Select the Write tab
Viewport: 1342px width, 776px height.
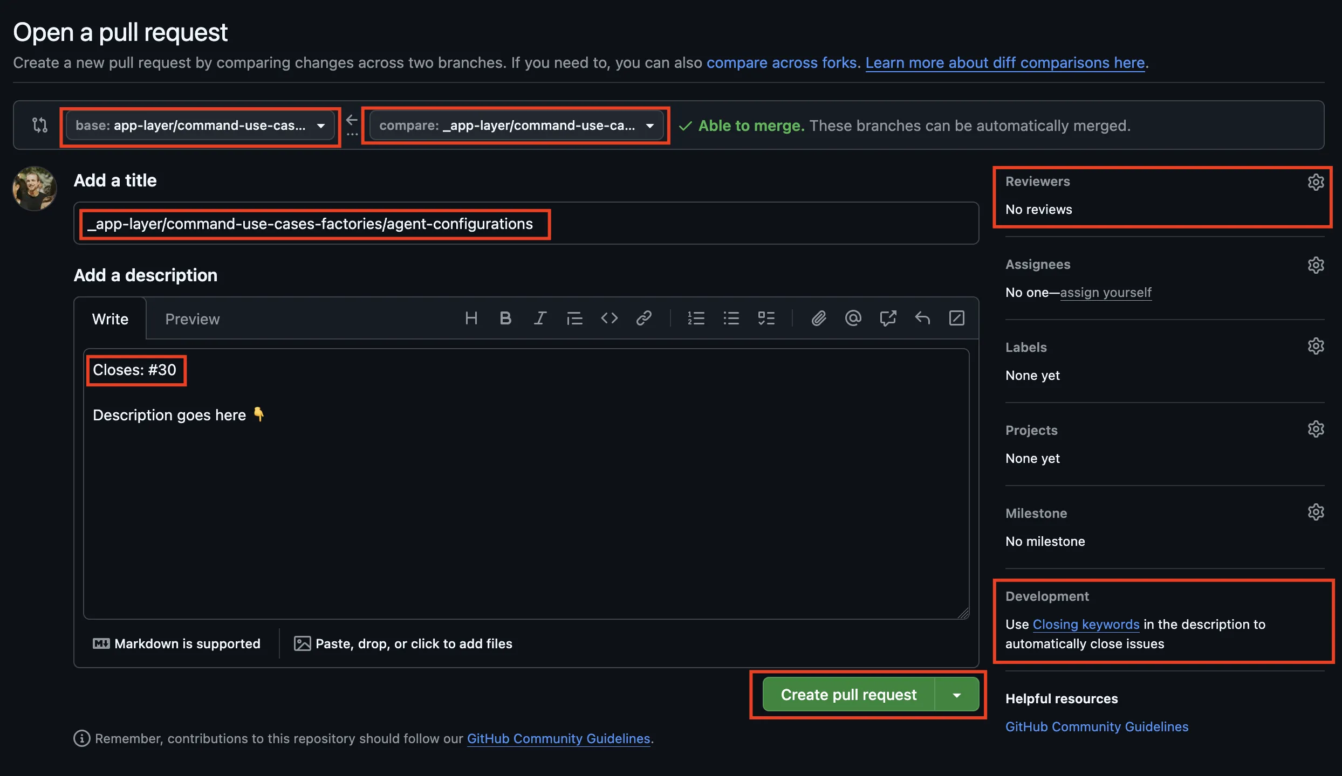[110, 318]
